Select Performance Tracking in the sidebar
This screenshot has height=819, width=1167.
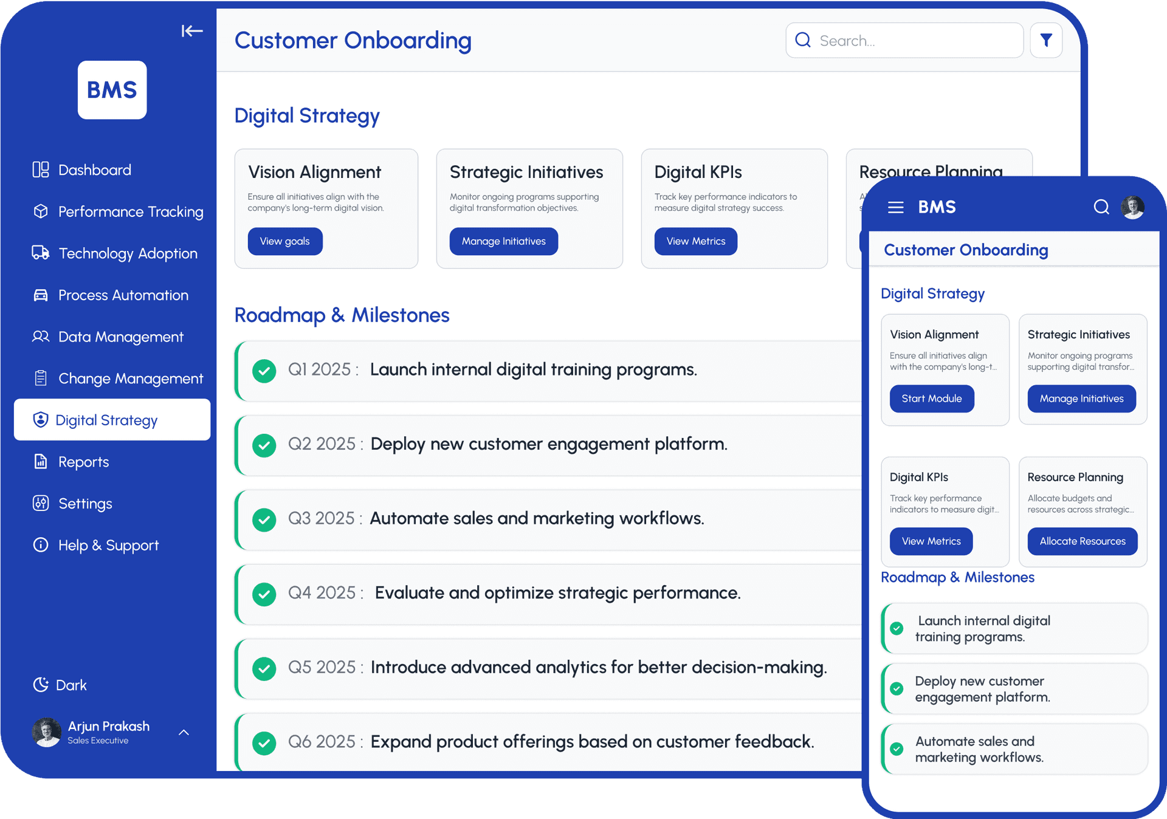[x=130, y=211]
